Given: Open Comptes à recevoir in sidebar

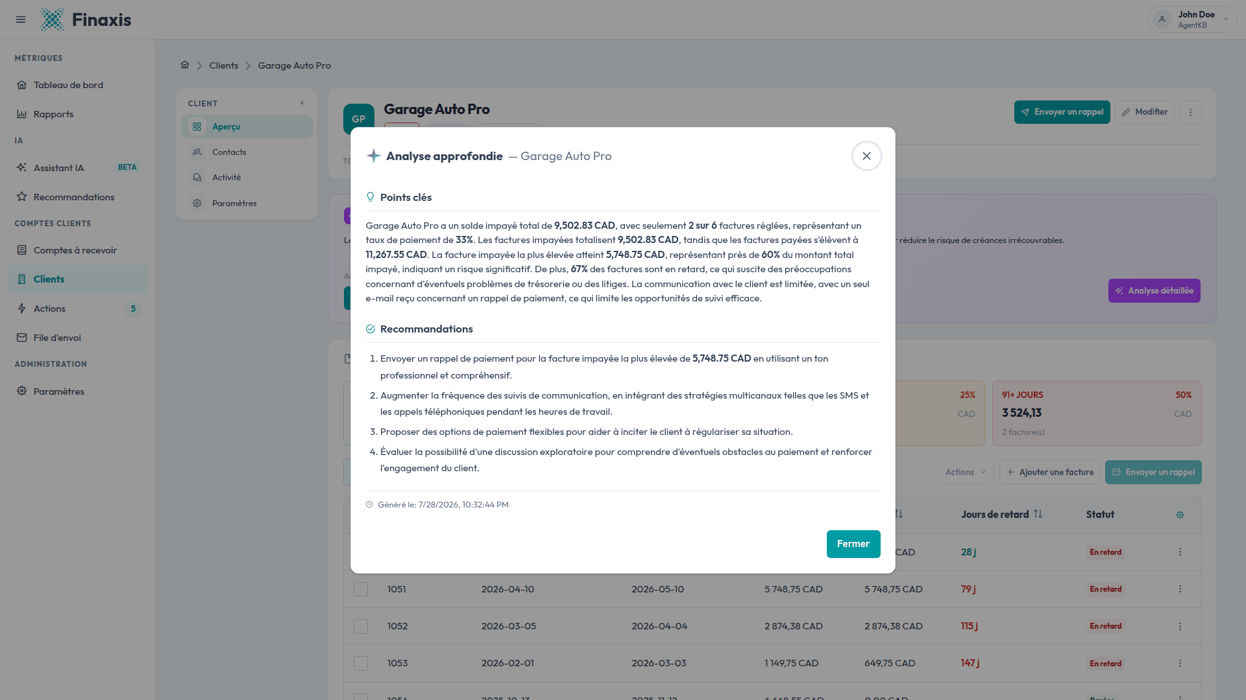Looking at the screenshot, I should click(x=77, y=250).
